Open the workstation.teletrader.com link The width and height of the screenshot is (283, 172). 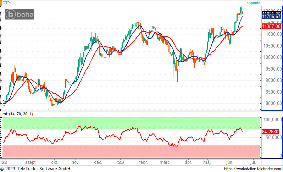click(253, 169)
